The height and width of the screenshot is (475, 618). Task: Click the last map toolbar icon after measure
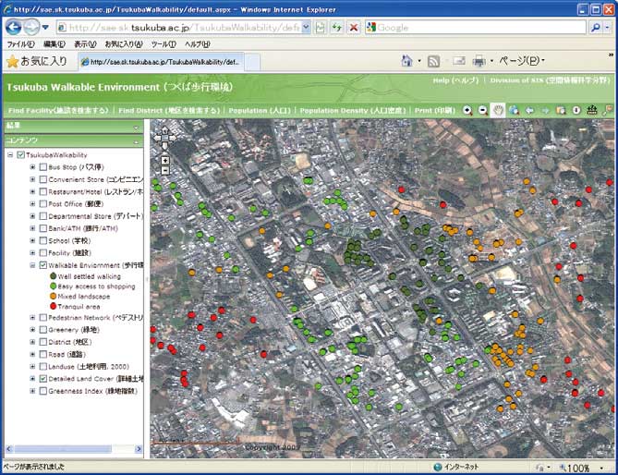tap(608, 110)
